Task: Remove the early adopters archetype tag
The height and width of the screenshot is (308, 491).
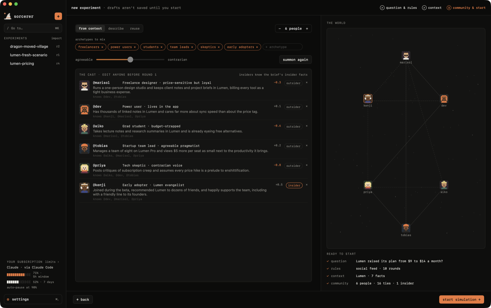Action: coord(257,47)
